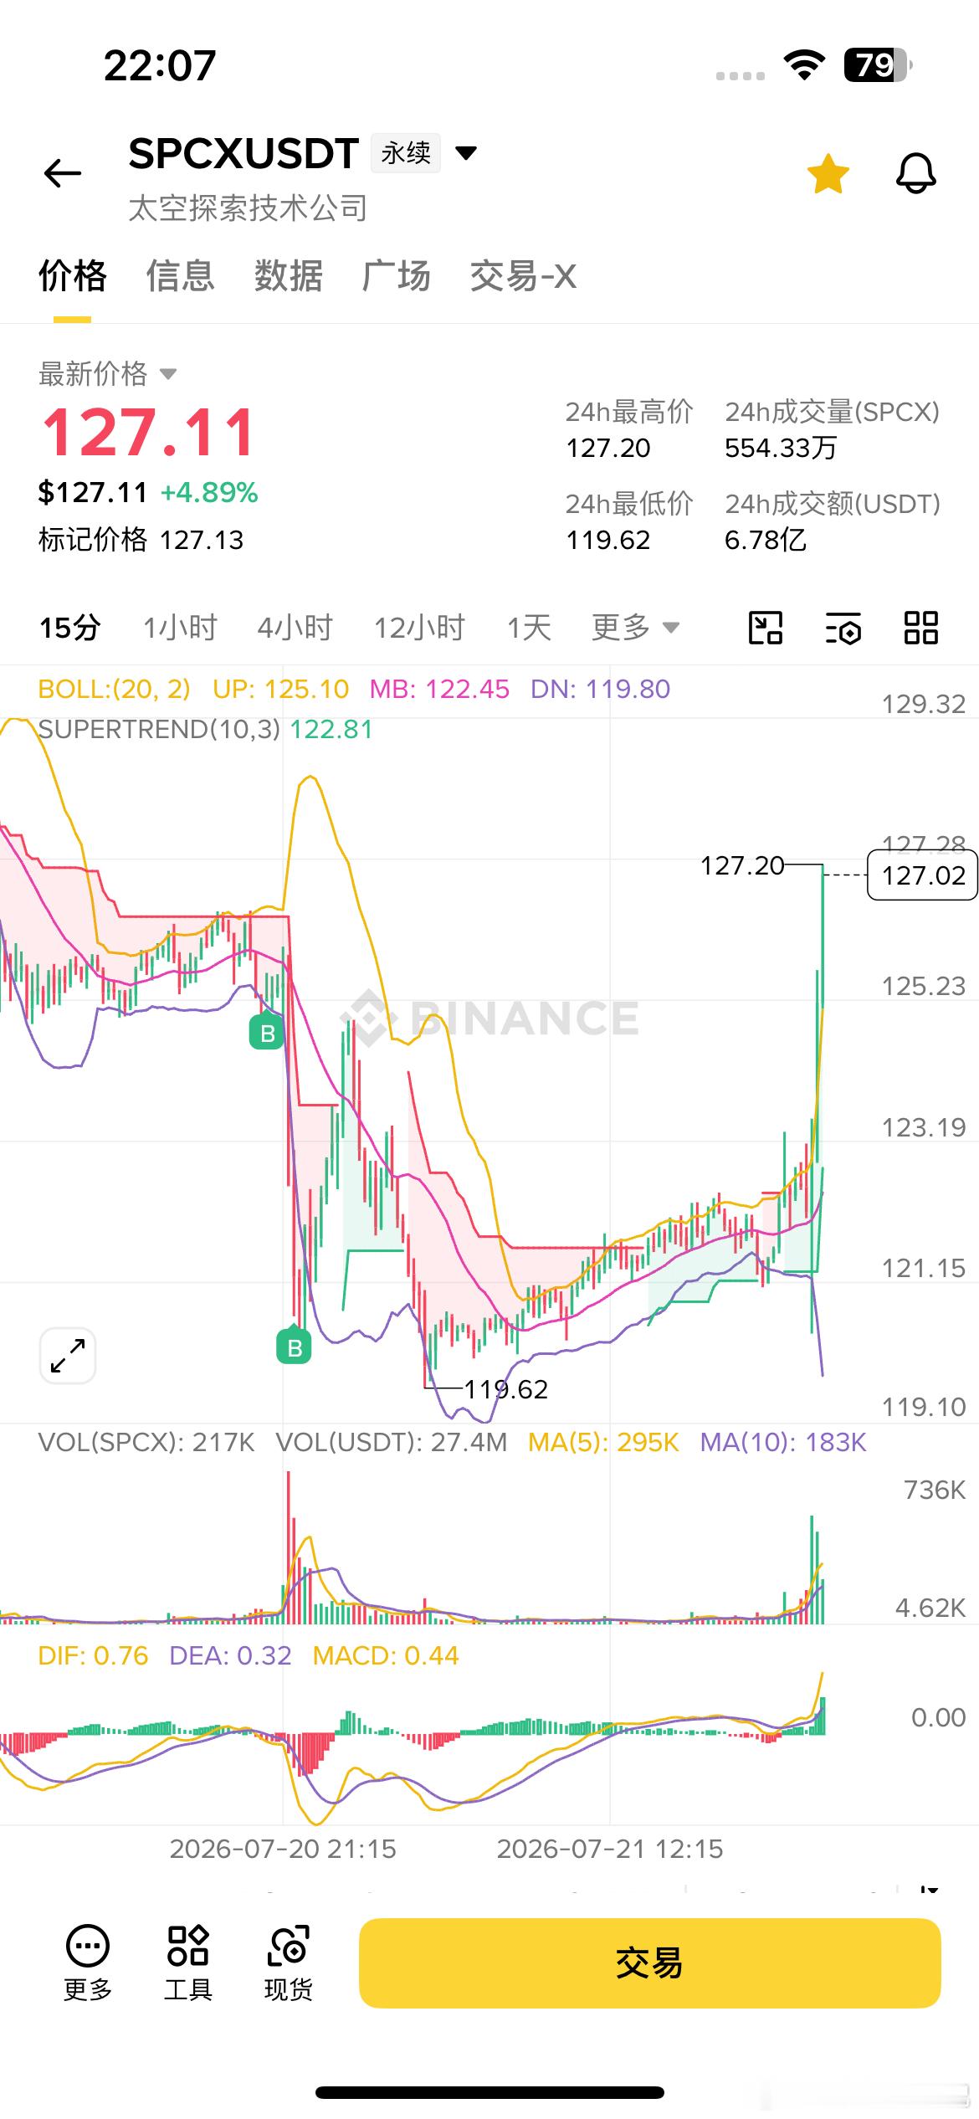
Task: Tap the 119.62 low price marker
Action: coord(506,1389)
